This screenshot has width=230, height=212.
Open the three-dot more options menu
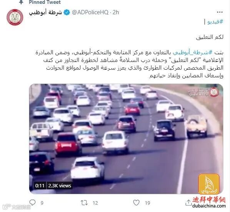220,12
